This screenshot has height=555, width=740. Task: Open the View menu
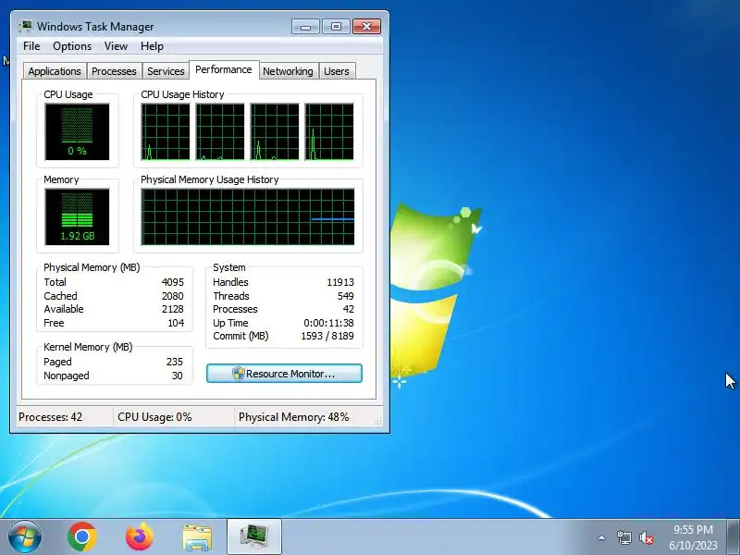point(116,46)
